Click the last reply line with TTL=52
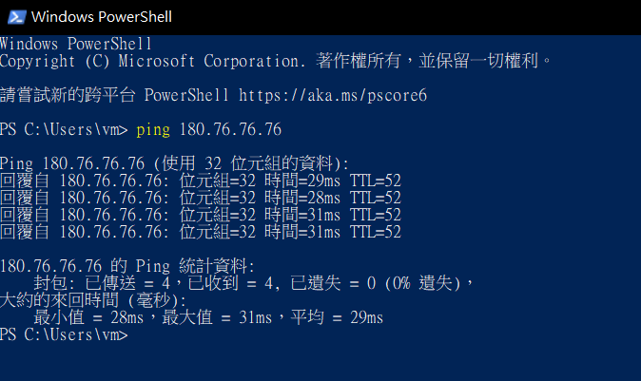This screenshot has width=641, height=381. point(200,232)
